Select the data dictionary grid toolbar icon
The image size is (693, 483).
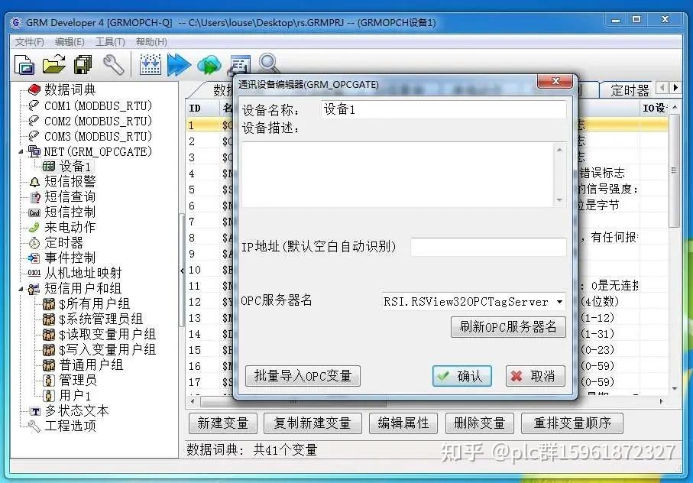(150, 64)
